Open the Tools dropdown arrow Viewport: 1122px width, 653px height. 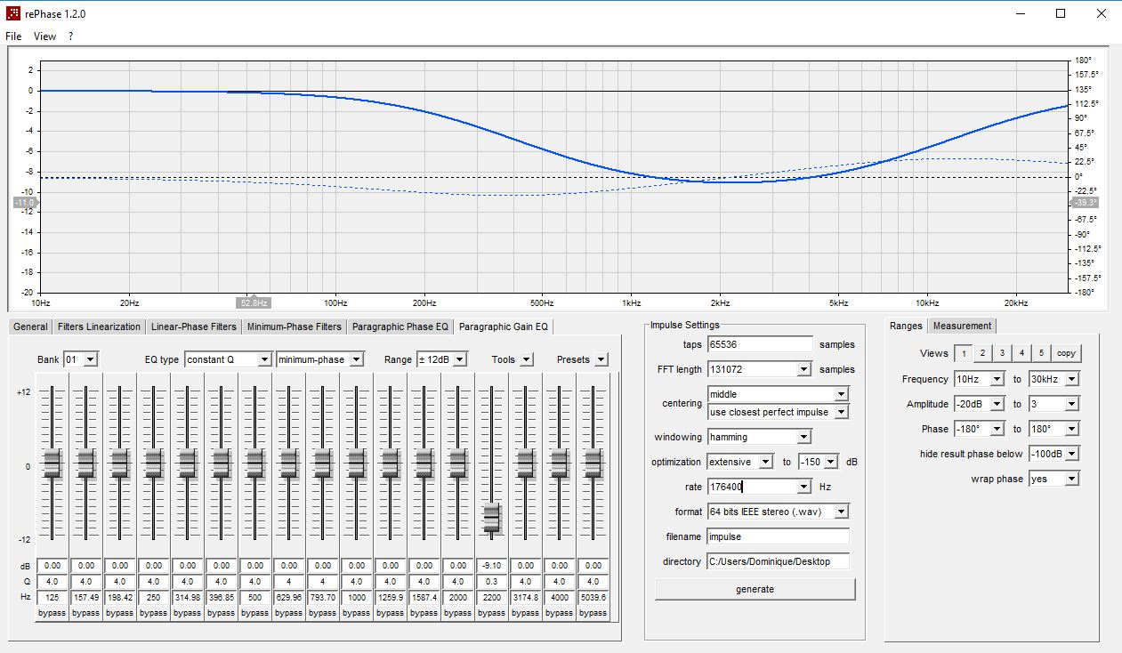coord(527,359)
